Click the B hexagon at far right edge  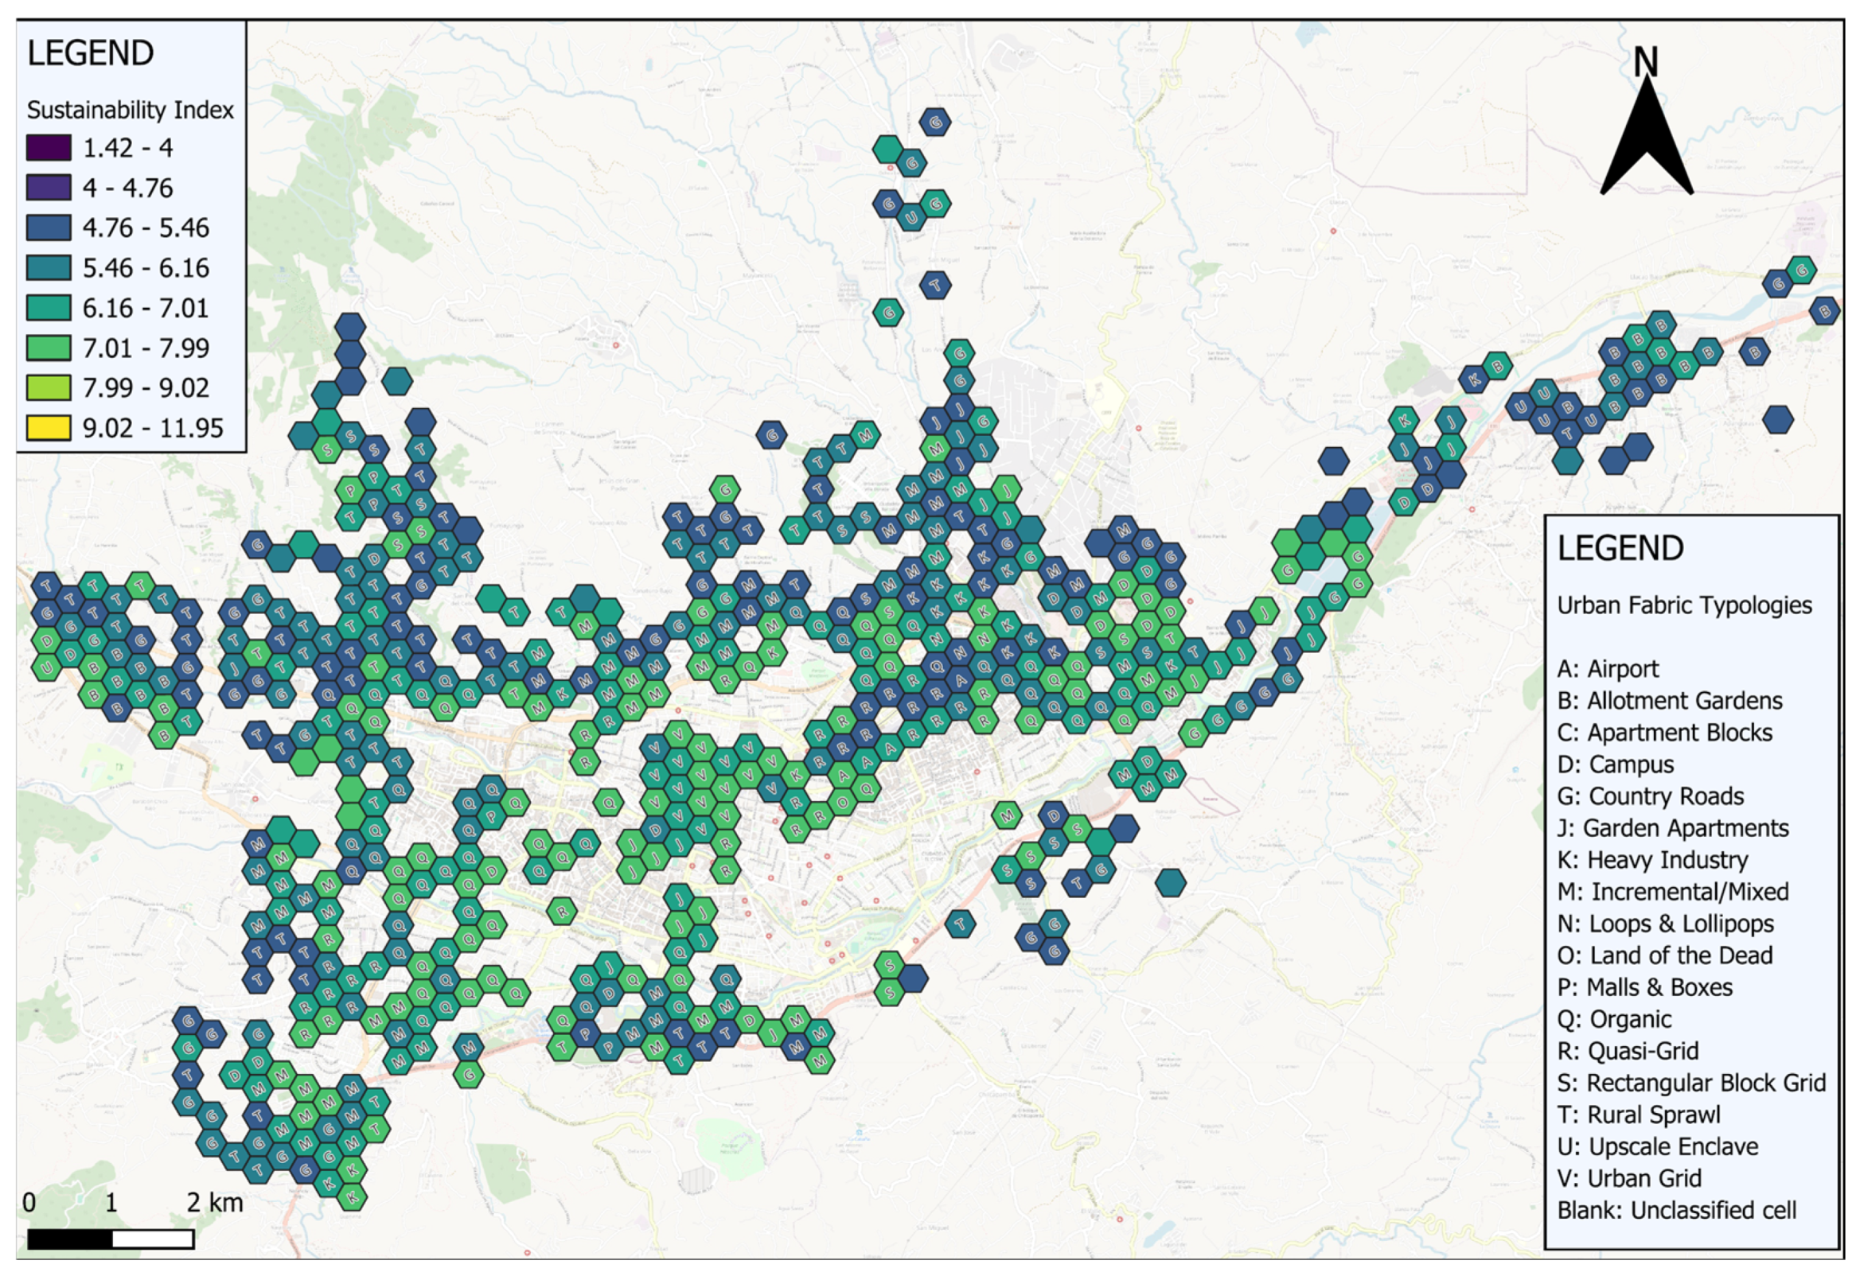[x=1825, y=310]
